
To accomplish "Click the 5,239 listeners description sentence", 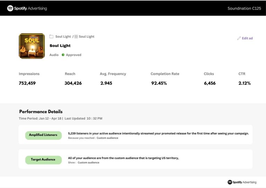I will point(158,133).
